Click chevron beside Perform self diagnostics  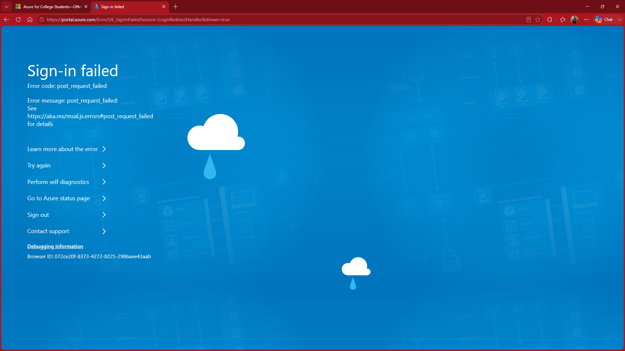104,182
